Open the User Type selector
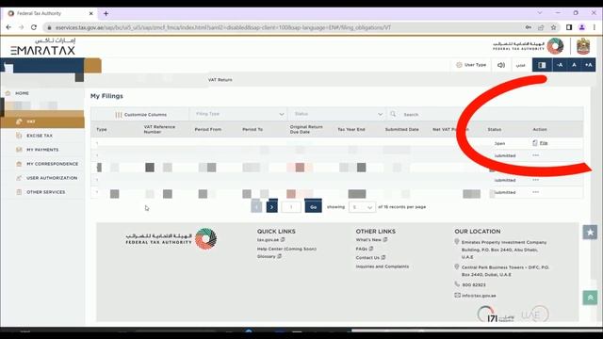Image resolution: width=603 pixels, height=339 pixels. pyautogui.click(x=471, y=65)
